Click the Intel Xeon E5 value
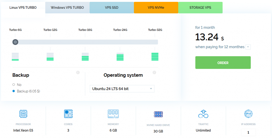Viewport: 272px width, 138px height. pyautogui.click(x=23, y=130)
